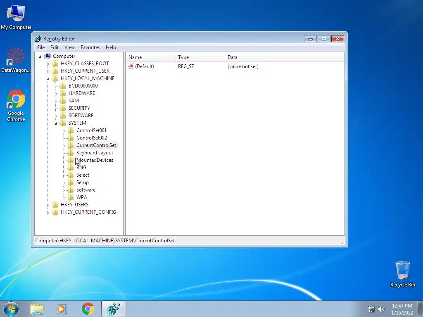
Task: Click the ab string icon of Default value
Action: tap(131, 66)
